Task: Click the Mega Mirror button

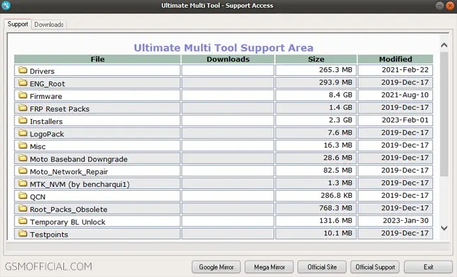Action: pyautogui.click(x=269, y=267)
